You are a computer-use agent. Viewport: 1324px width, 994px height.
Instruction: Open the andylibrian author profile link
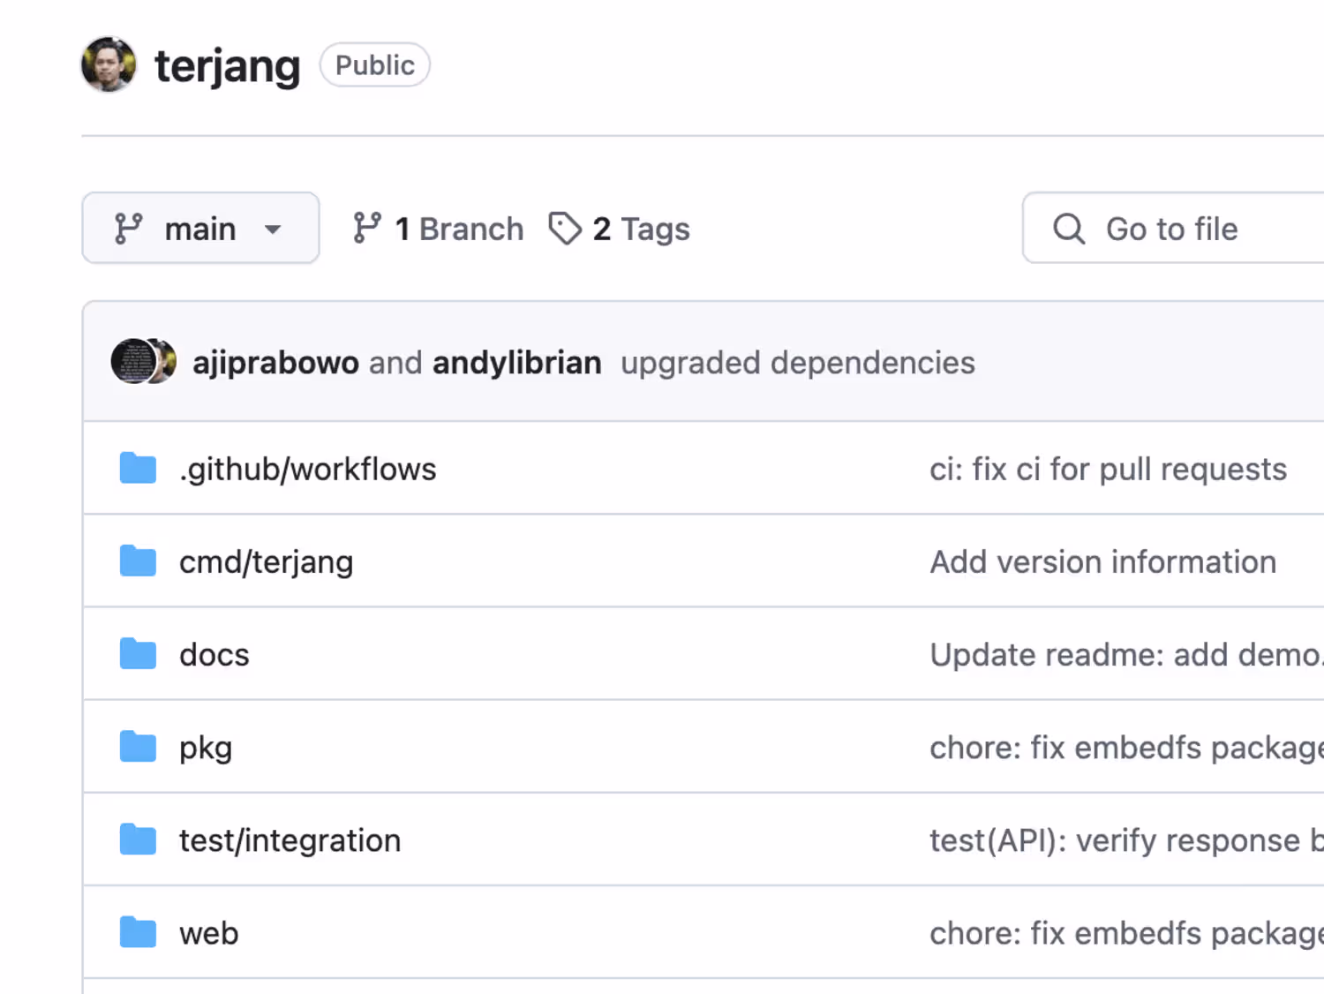517,363
